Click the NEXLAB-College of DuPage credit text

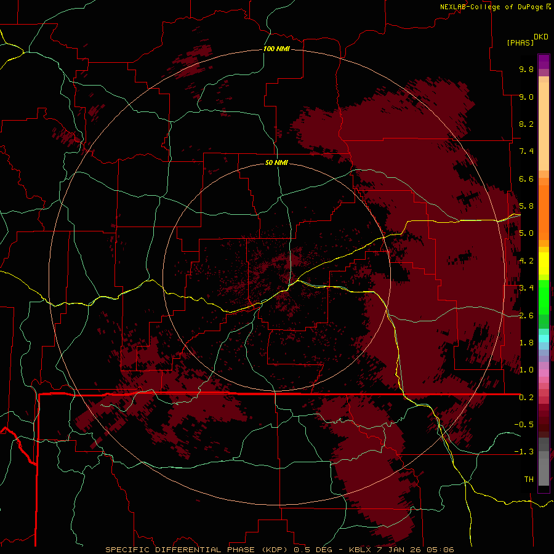[x=491, y=7]
